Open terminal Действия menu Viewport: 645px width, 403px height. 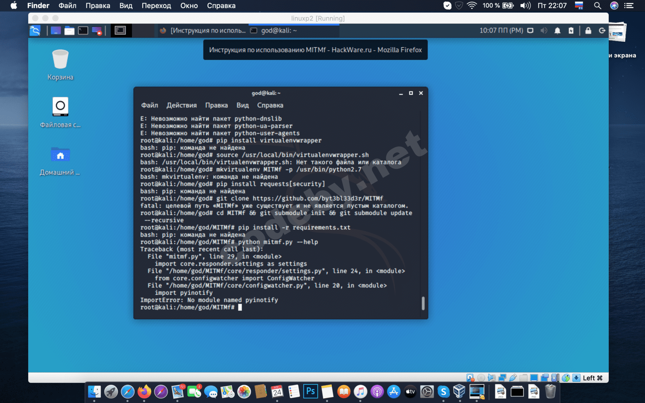click(182, 105)
